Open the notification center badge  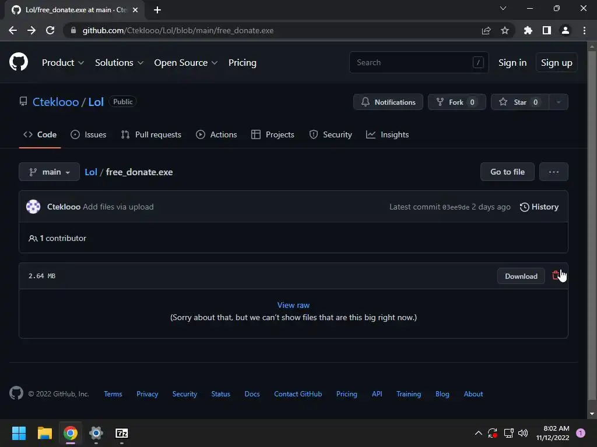tap(581, 433)
